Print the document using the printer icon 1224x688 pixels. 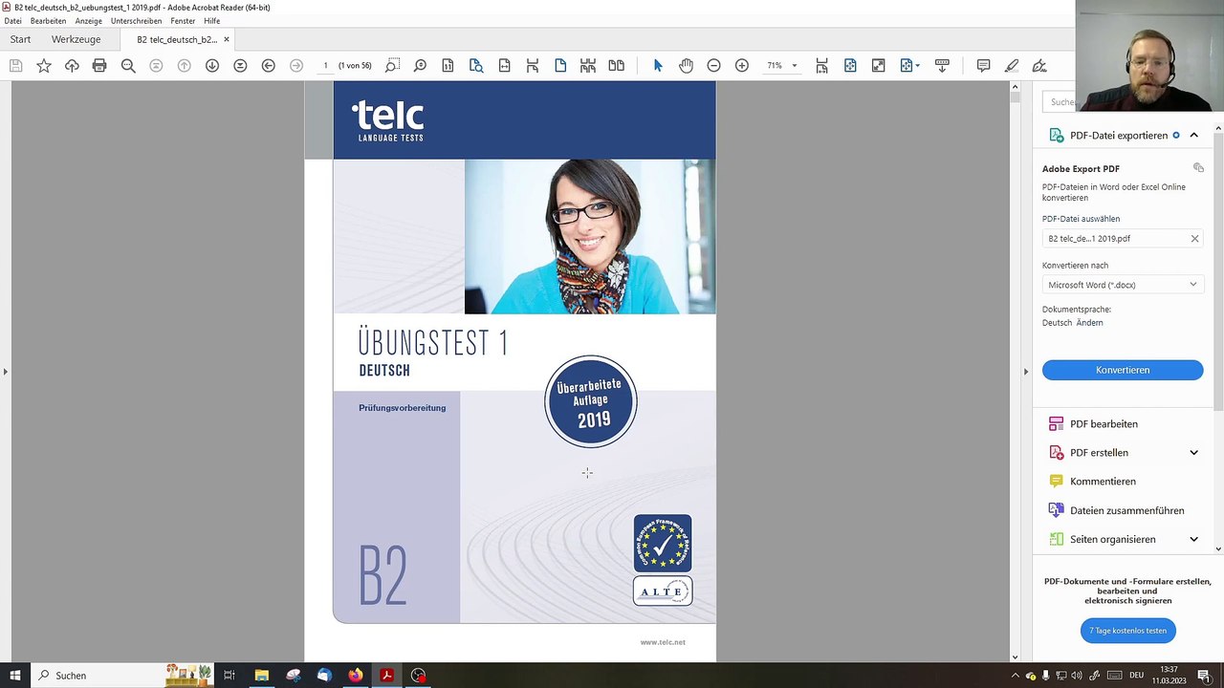click(99, 65)
